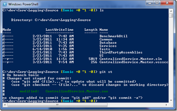This screenshot has width=177, height=111.
Task: Click the horizontal scrollbar left arrow
Action: click(5, 105)
